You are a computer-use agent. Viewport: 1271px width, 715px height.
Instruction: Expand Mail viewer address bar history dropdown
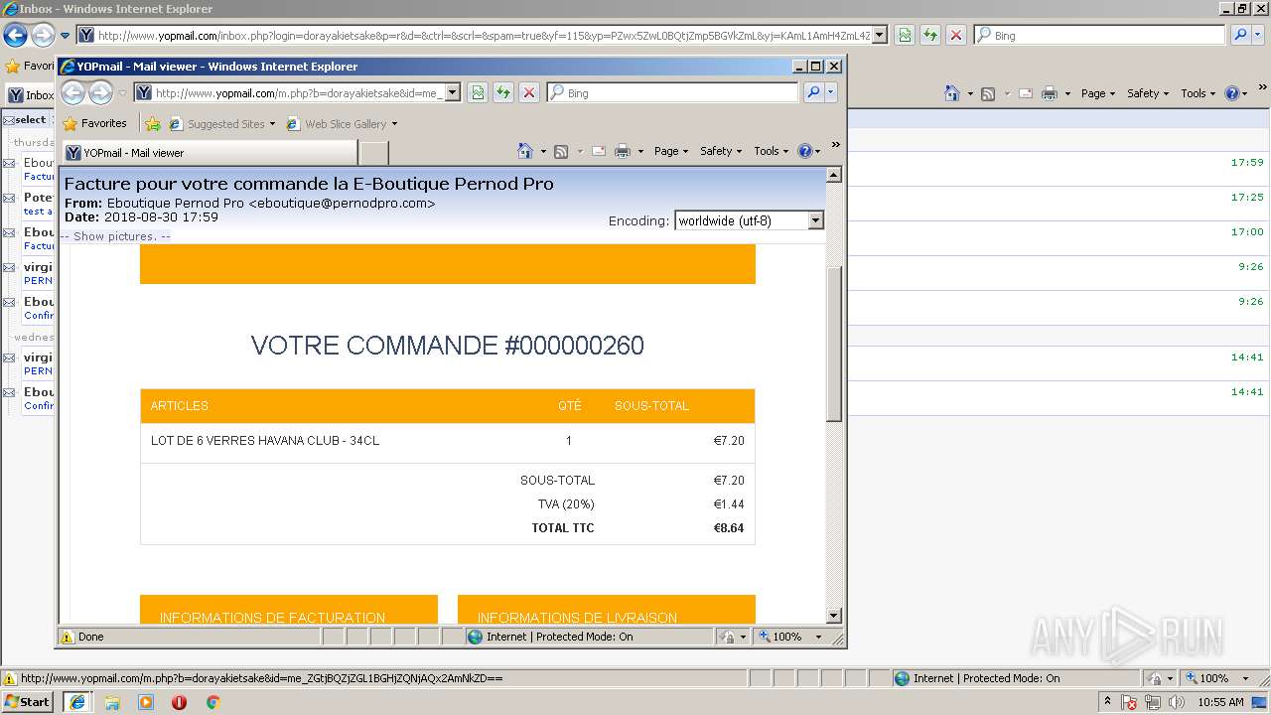453,92
